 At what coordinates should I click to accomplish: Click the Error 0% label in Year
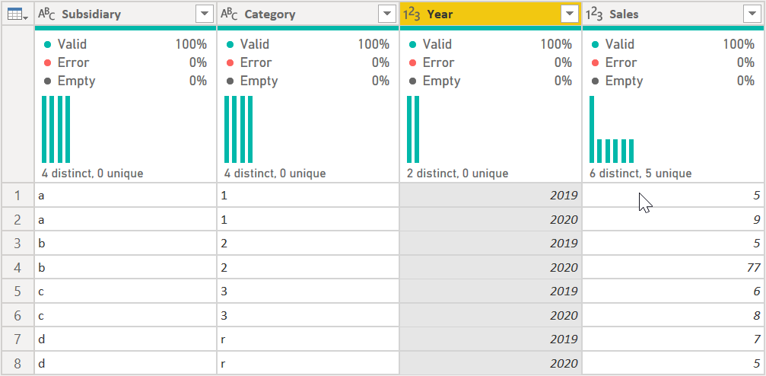tap(491, 62)
